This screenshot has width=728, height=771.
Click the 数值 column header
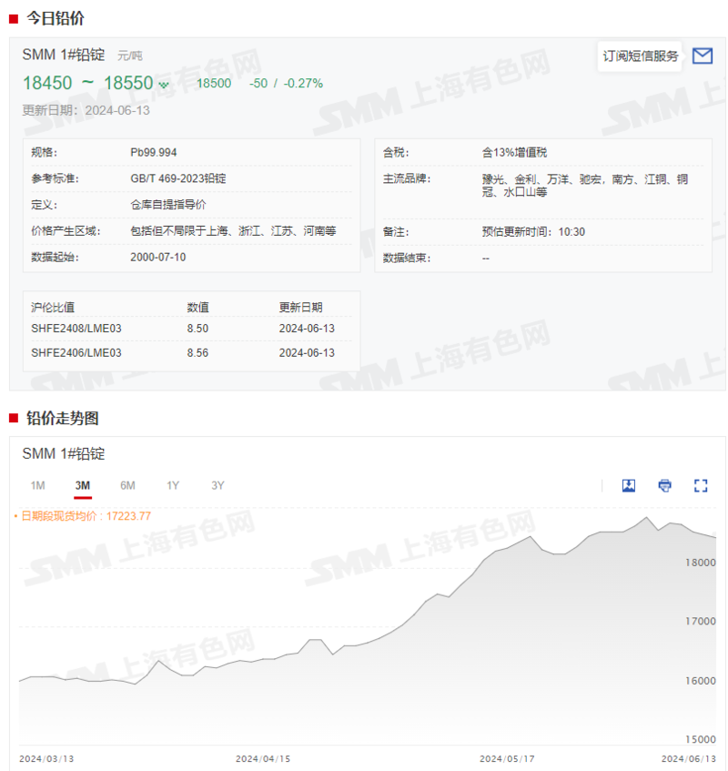pos(197,308)
